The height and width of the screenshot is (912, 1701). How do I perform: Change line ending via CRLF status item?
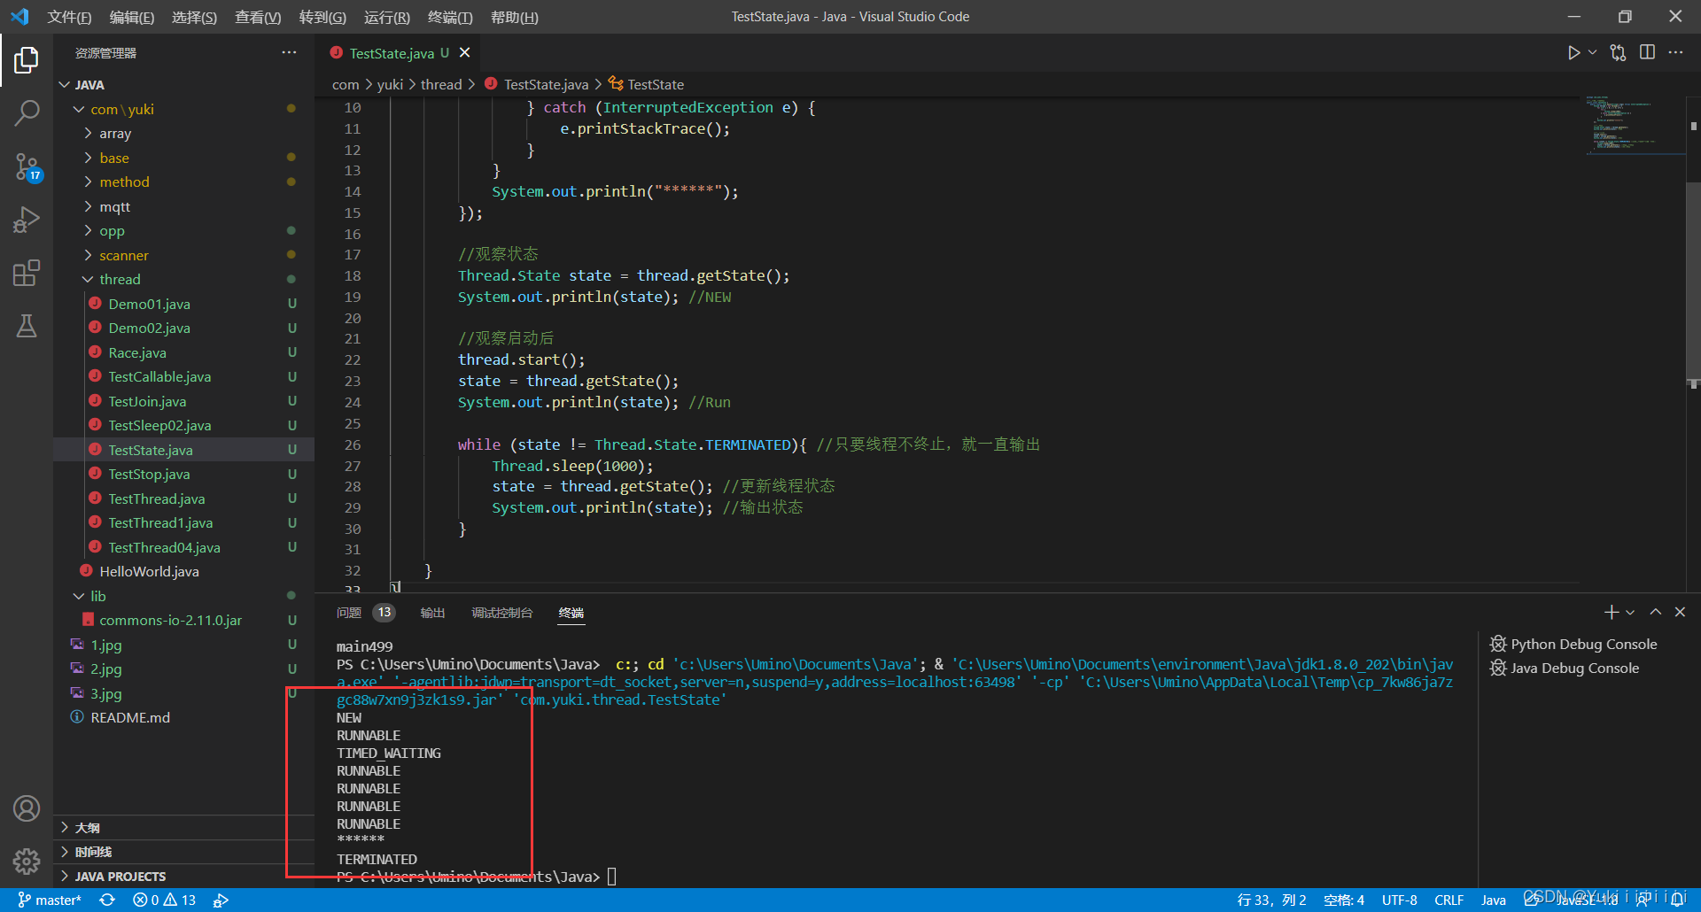pyautogui.click(x=1449, y=900)
